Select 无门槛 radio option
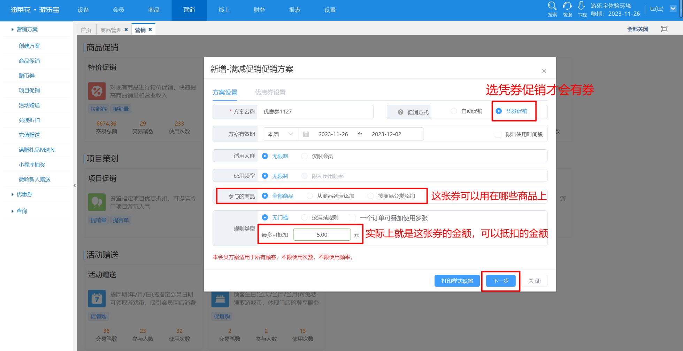This screenshot has height=351, width=683. coord(265,217)
